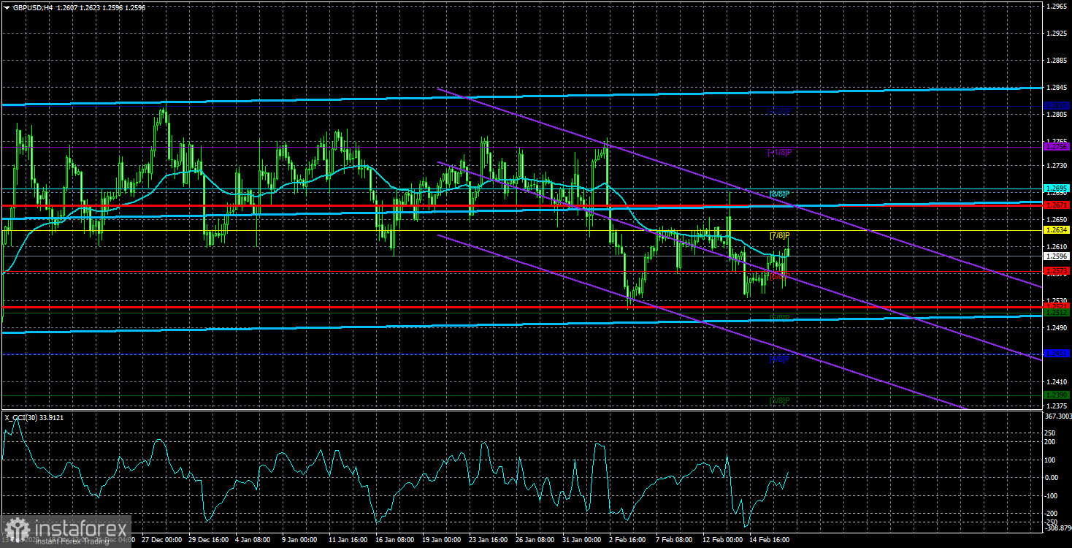The image size is (1072, 548).
Task: Click the 367.3003 indicator scale value
Action: coord(1057,416)
